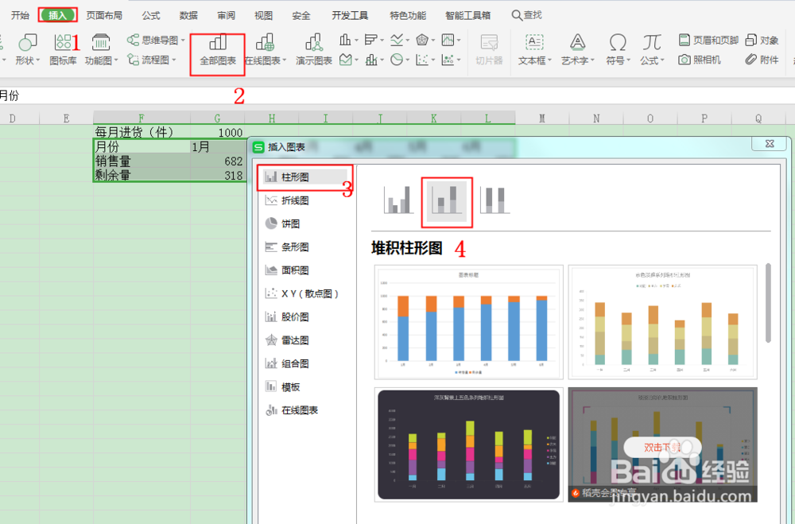This screenshot has height=524, width=795.
Task: Click the 全部图表 all charts button
Action: [218, 50]
